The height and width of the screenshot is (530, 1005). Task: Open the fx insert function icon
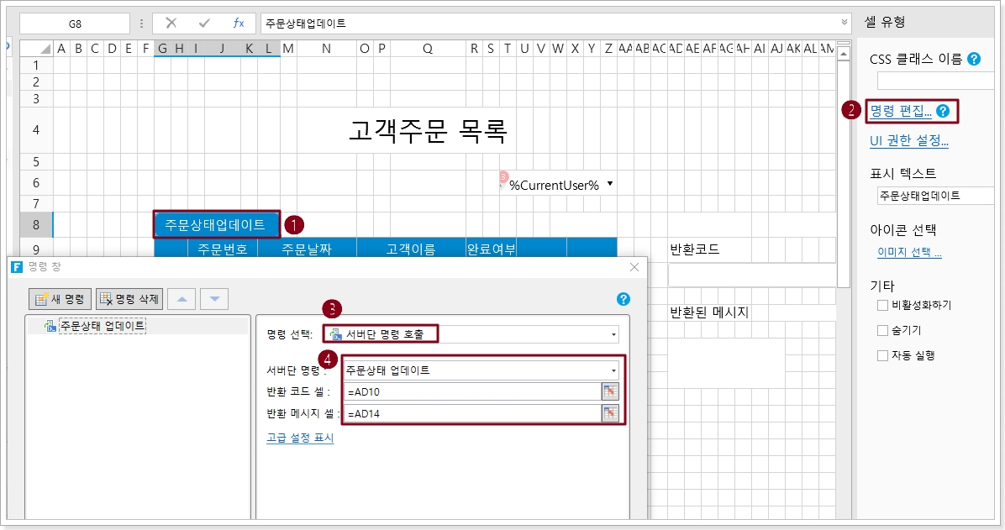click(239, 24)
